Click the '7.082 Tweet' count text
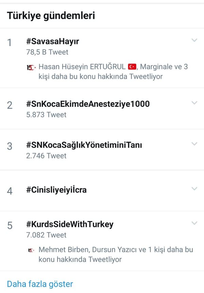 (x=46, y=235)
